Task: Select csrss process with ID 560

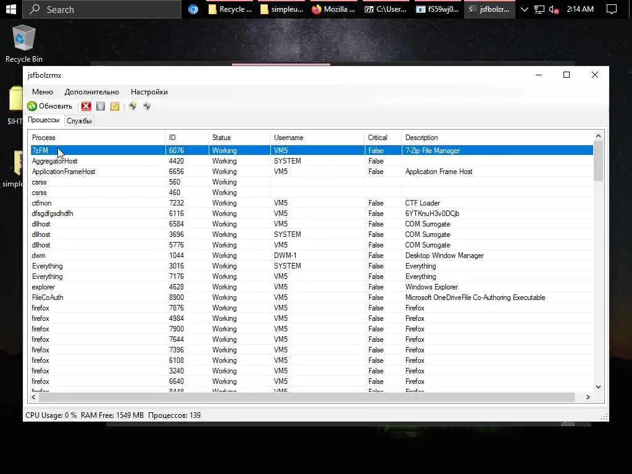Action: pyautogui.click(x=312, y=182)
